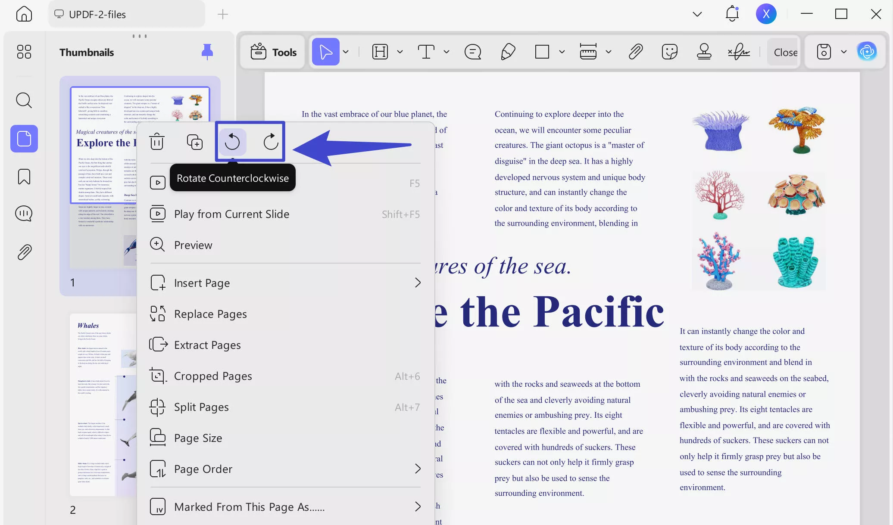The image size is (893, 525).
Task: Select the Text tool in the toolbar
Action: pos(426,52)
